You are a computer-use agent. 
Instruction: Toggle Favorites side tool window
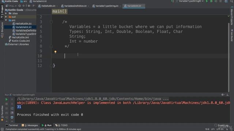pyautogui.click(x=2, y=114)
